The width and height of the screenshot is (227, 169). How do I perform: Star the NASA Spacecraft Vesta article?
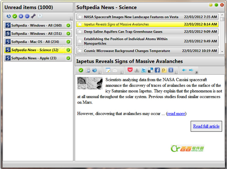(80, 17)
